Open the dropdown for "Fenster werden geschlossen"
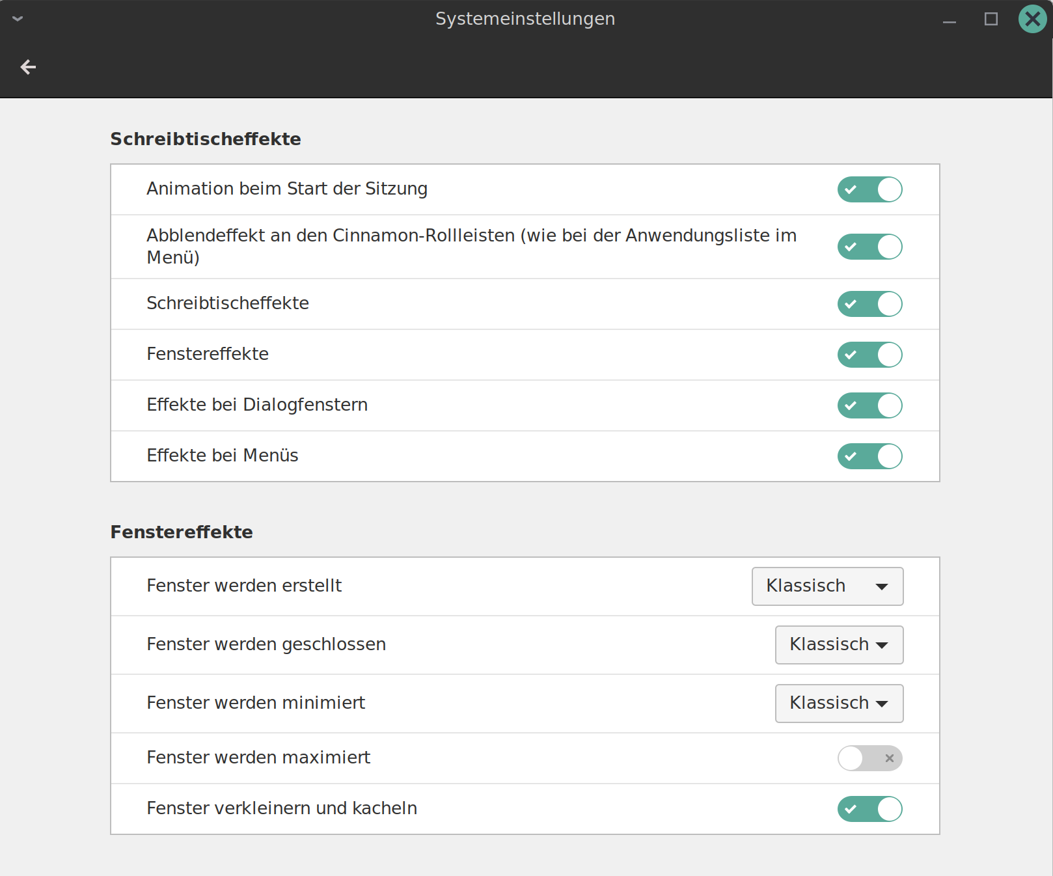Viewport: 1053px width, 876px height. tap(839, 644)
